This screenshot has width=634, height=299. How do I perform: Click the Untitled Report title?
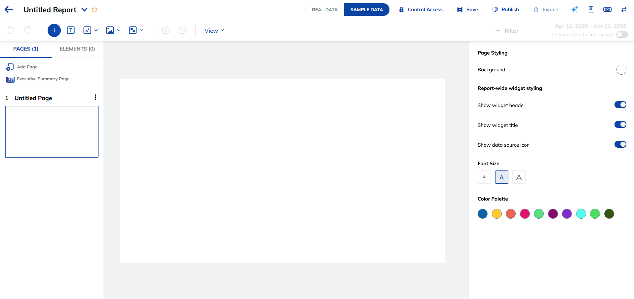tap(50, 10)
